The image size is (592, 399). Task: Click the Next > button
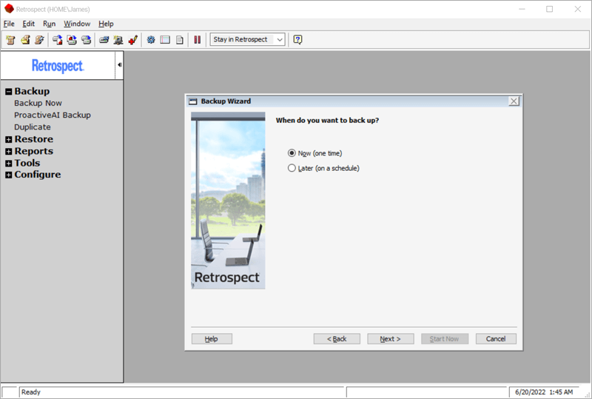point(391,339)
